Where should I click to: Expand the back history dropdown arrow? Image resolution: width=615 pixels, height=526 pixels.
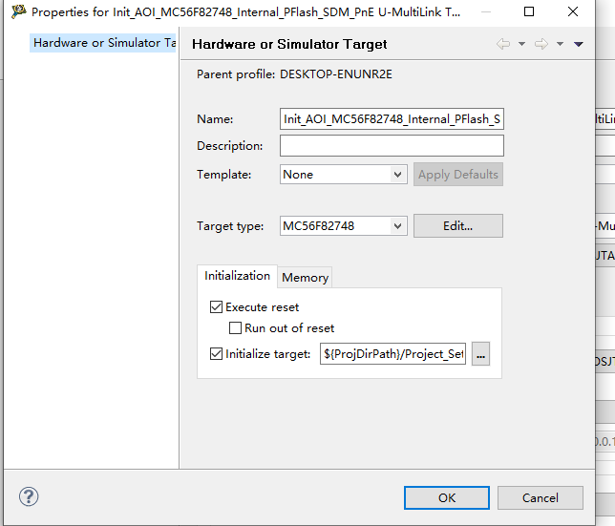click(x=521, y=44)
